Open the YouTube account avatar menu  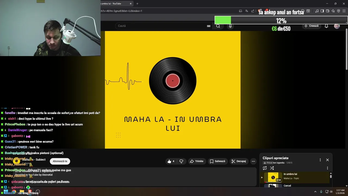pos(337,26)
